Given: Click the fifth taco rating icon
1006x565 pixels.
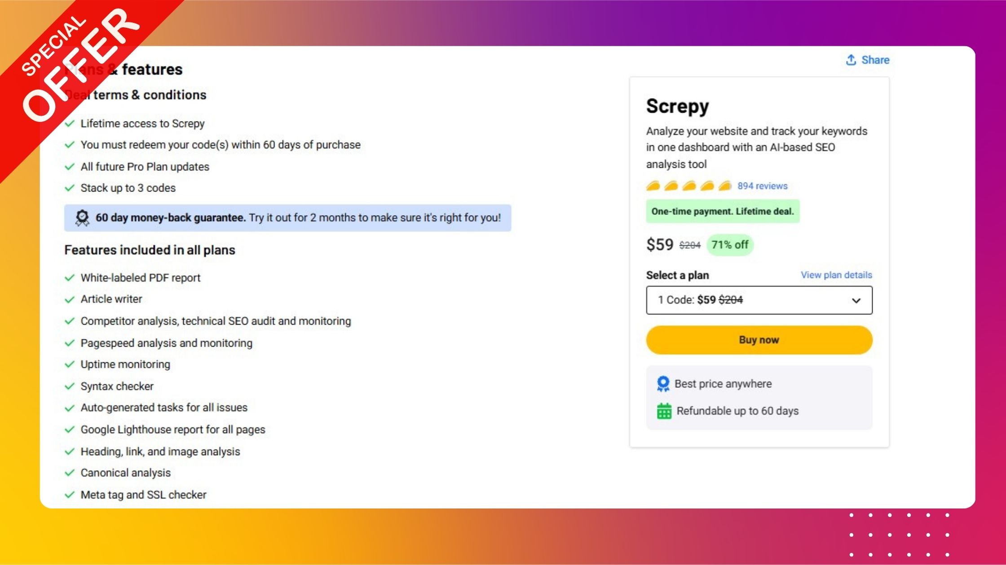Looking at the screenshot, I should tap(725, 186).
